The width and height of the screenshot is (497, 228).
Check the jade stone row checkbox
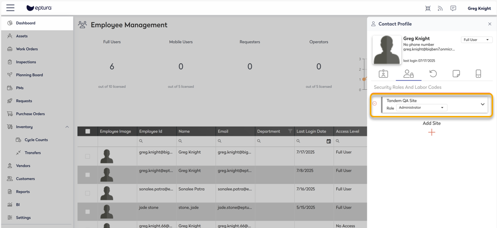[88, 212]
